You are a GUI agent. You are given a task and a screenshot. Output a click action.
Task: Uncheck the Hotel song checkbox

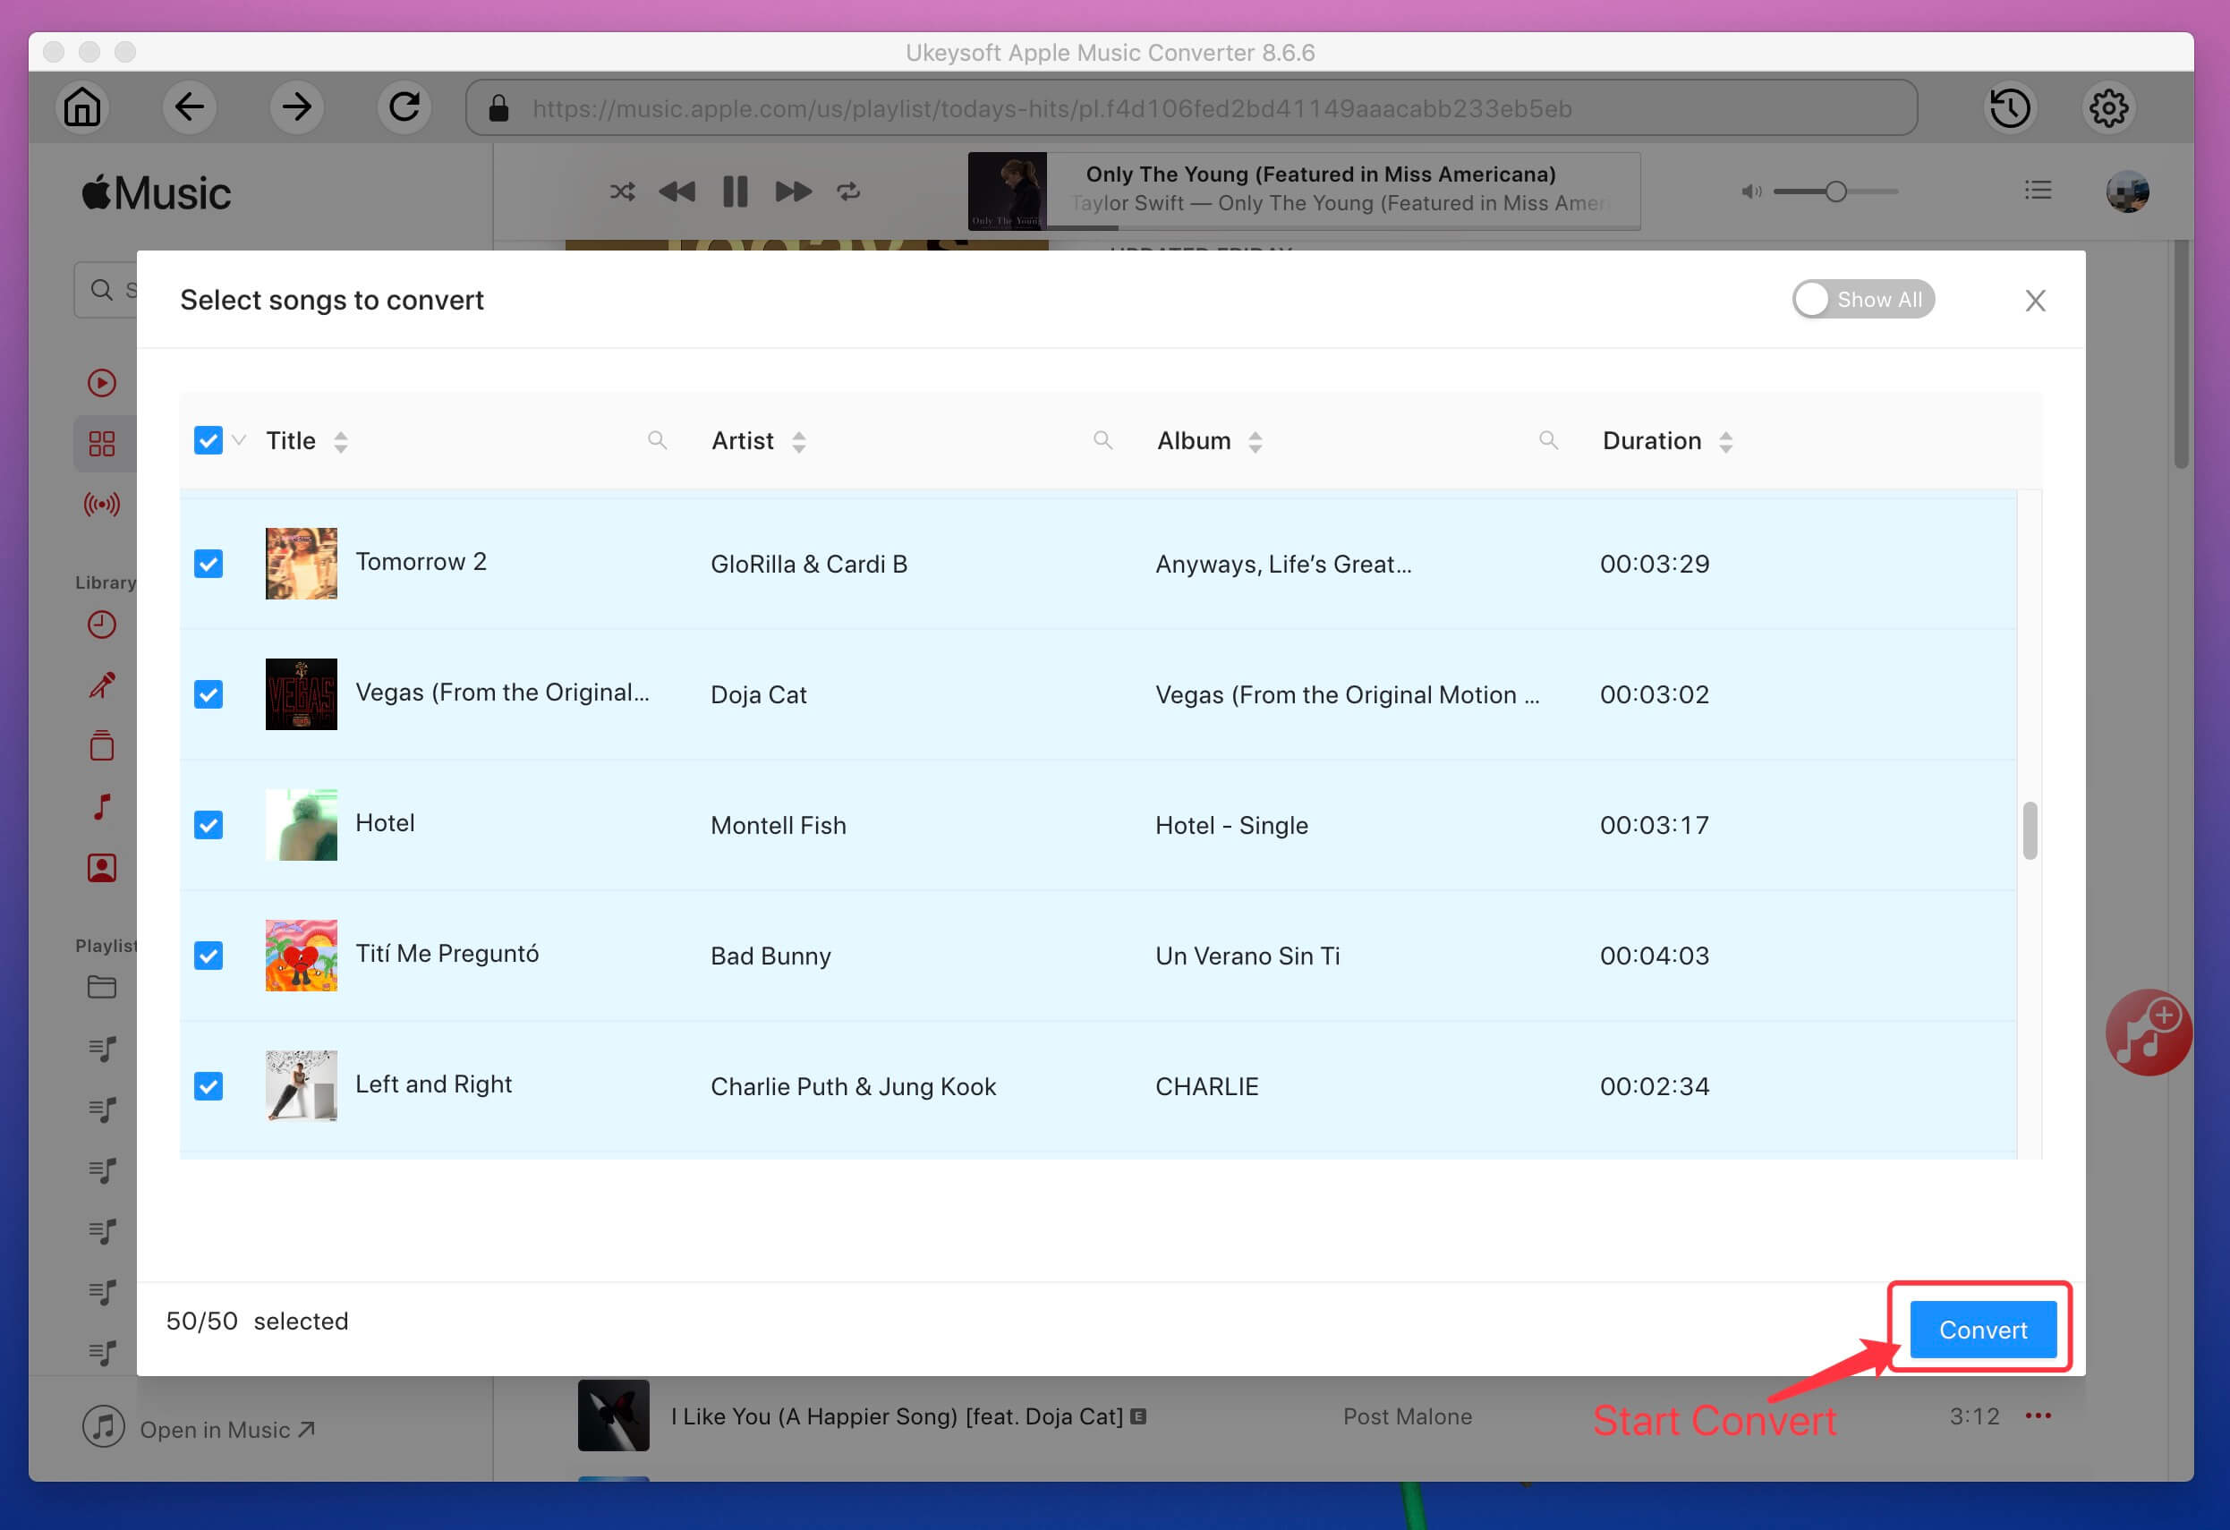209,825
